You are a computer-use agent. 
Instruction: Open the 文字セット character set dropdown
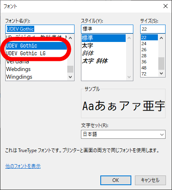(x=123, y=134)
